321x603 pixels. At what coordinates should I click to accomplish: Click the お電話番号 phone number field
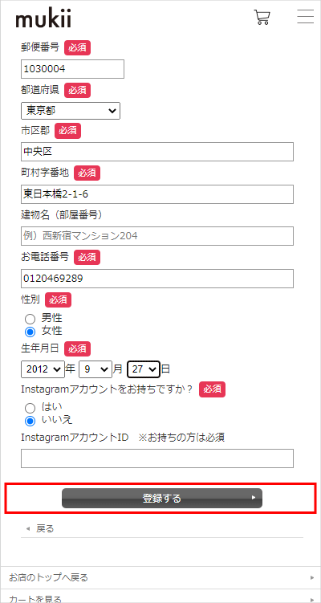pos(157,279)
